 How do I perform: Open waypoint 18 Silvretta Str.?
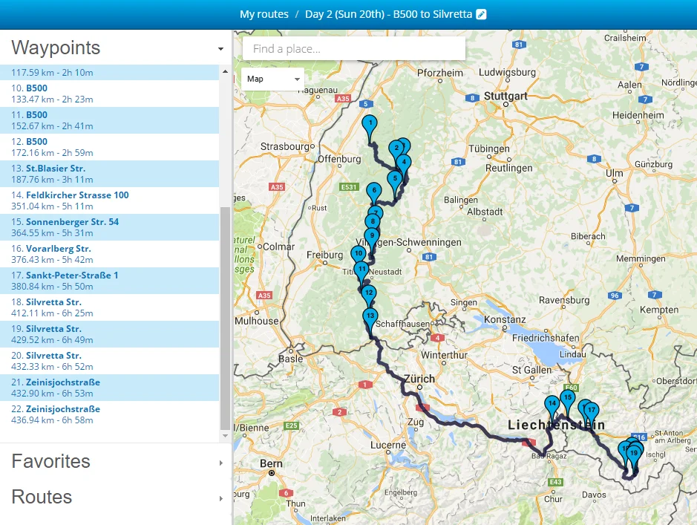[109, 307]
